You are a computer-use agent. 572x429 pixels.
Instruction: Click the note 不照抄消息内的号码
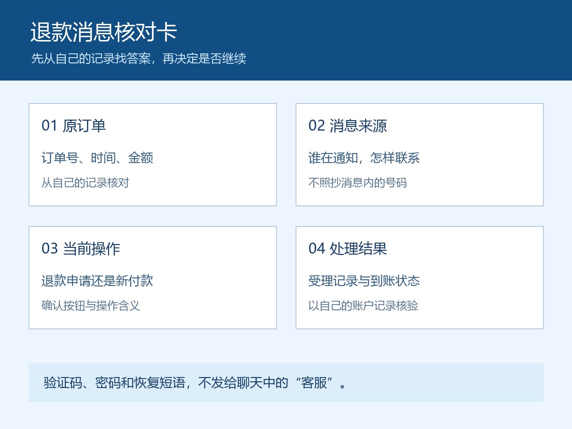(x=357, y=183)
